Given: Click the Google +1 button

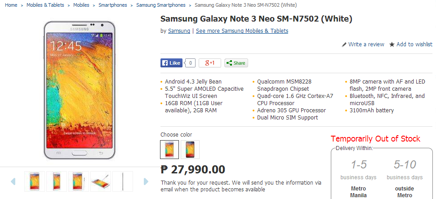Looking at the screenshot, I should (x=210, y=63).
